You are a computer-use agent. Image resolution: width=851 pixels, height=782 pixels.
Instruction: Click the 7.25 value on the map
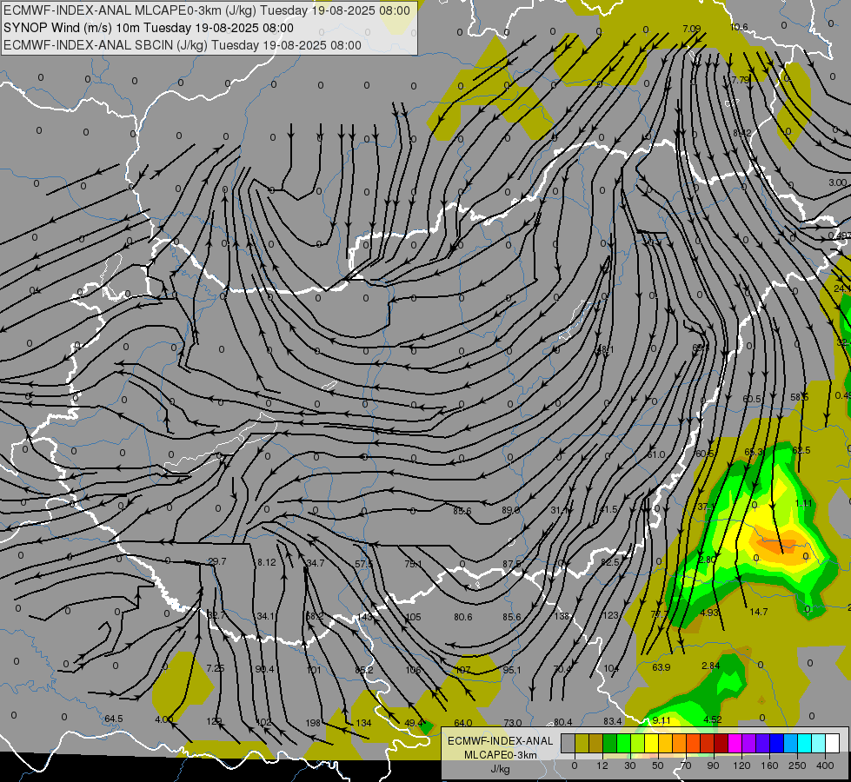click(216, 668)
